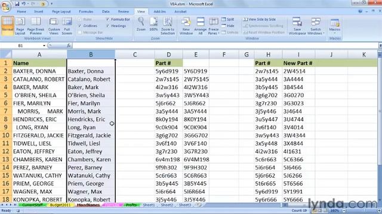Expand the formula bar

(380, 45)
